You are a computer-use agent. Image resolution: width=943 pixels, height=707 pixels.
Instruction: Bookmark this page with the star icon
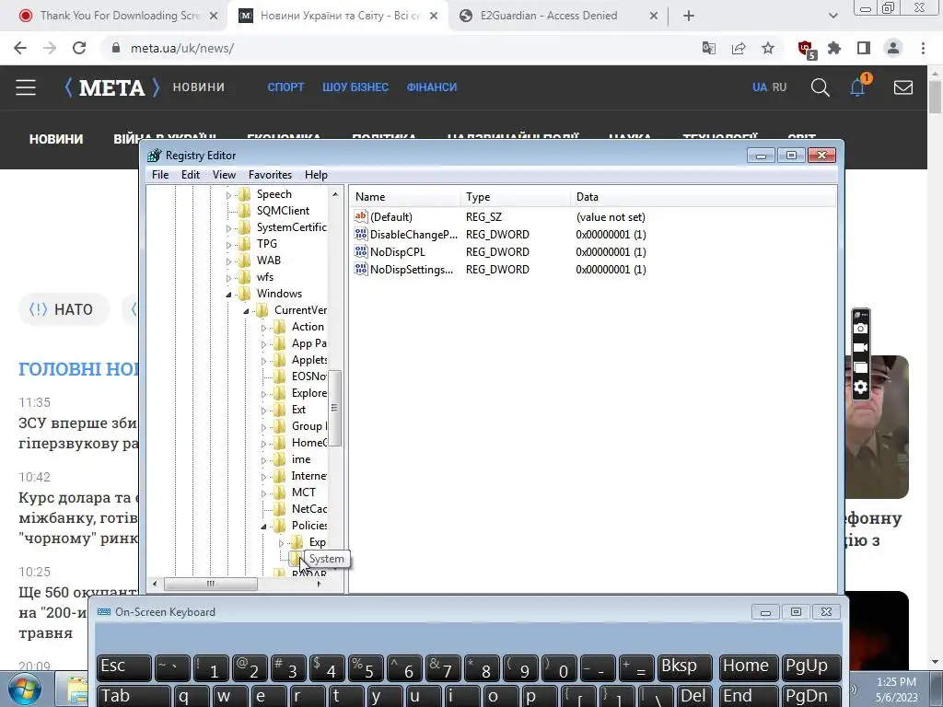click(x=768, y=48)
